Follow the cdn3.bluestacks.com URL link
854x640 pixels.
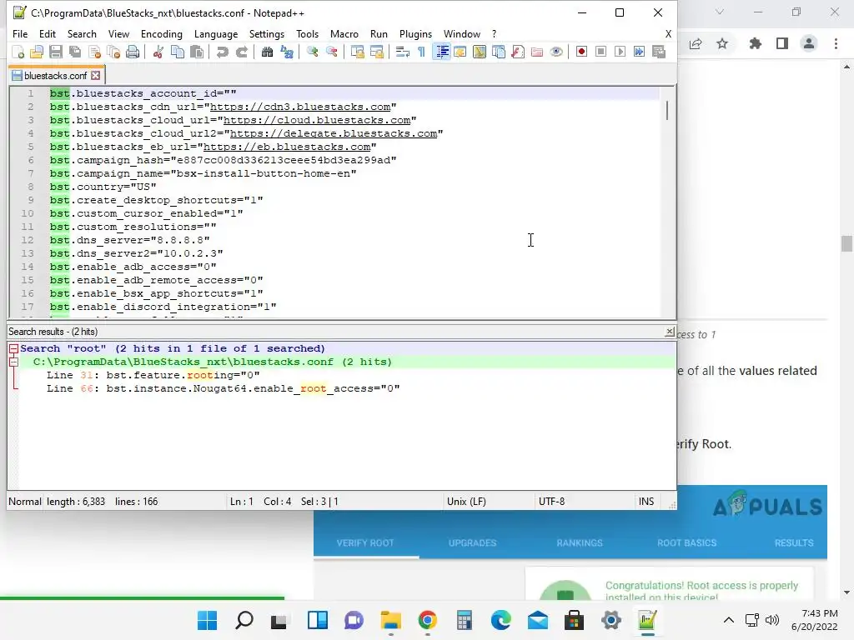click(x=300, y=107)
